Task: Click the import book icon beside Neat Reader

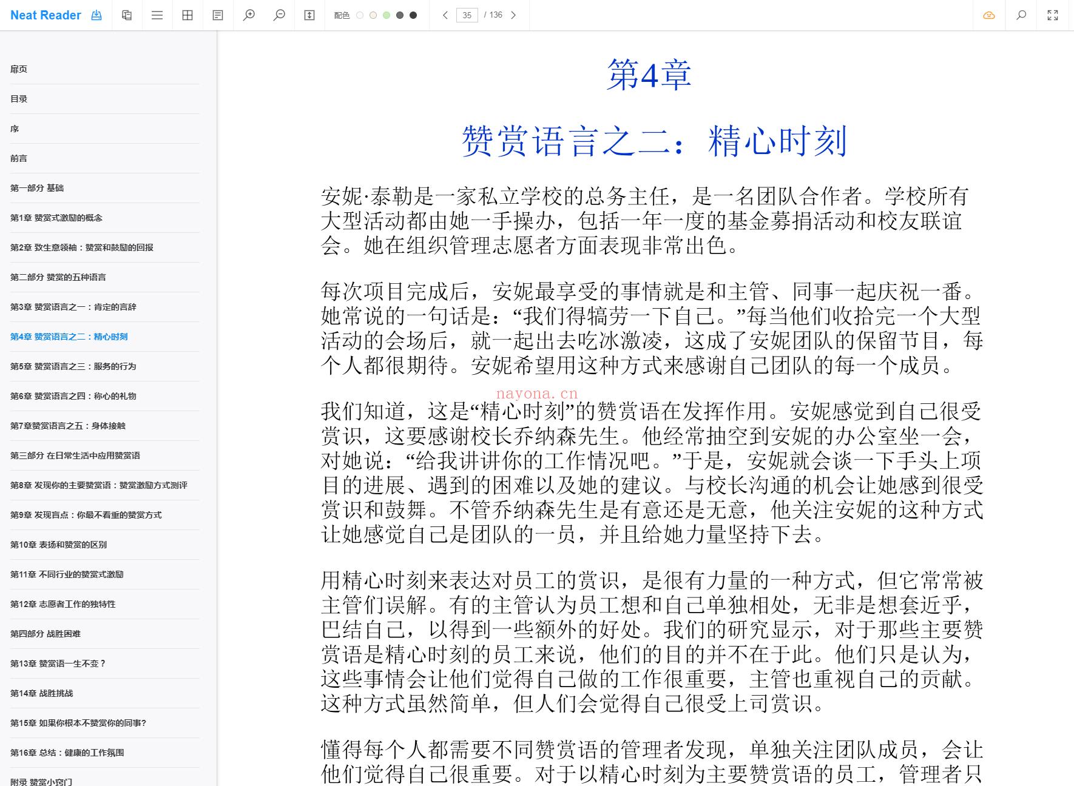Action: click(x=96, y=15)
